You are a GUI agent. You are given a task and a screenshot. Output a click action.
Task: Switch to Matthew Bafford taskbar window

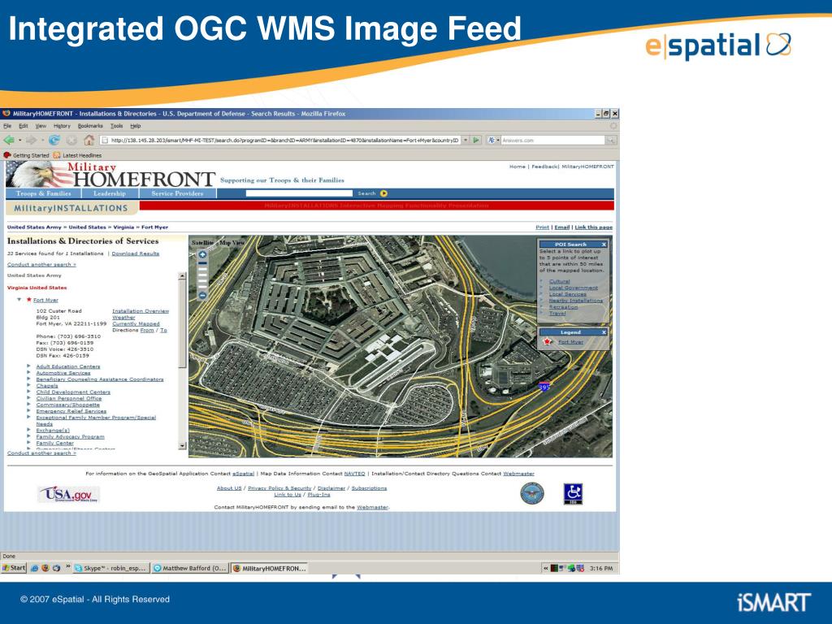pos(190,568)
